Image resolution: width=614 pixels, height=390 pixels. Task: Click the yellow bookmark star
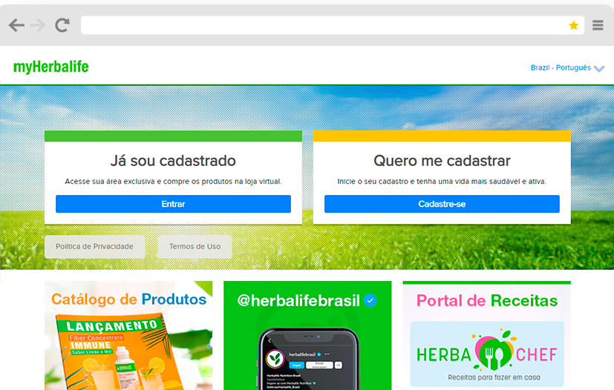coord(573,25)
